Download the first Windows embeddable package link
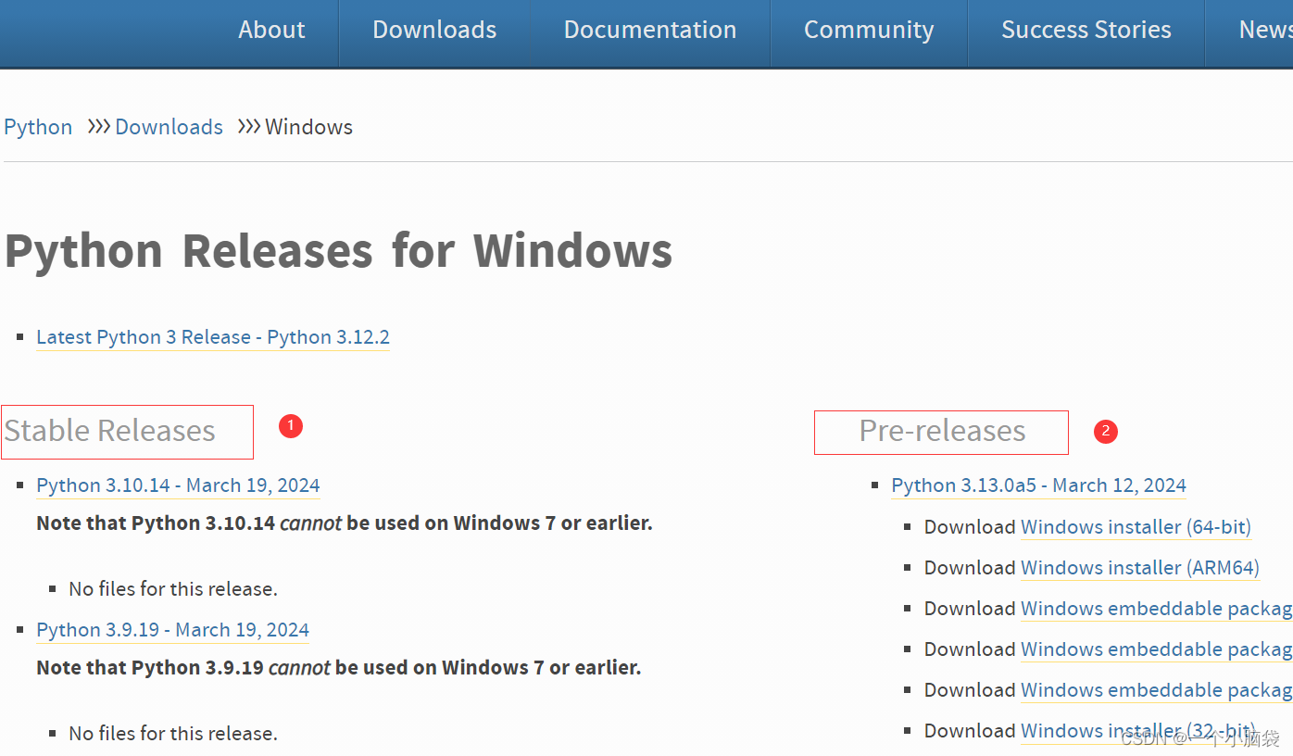The width and height of the screenshot is (1293, 756). coord(1157,609)
